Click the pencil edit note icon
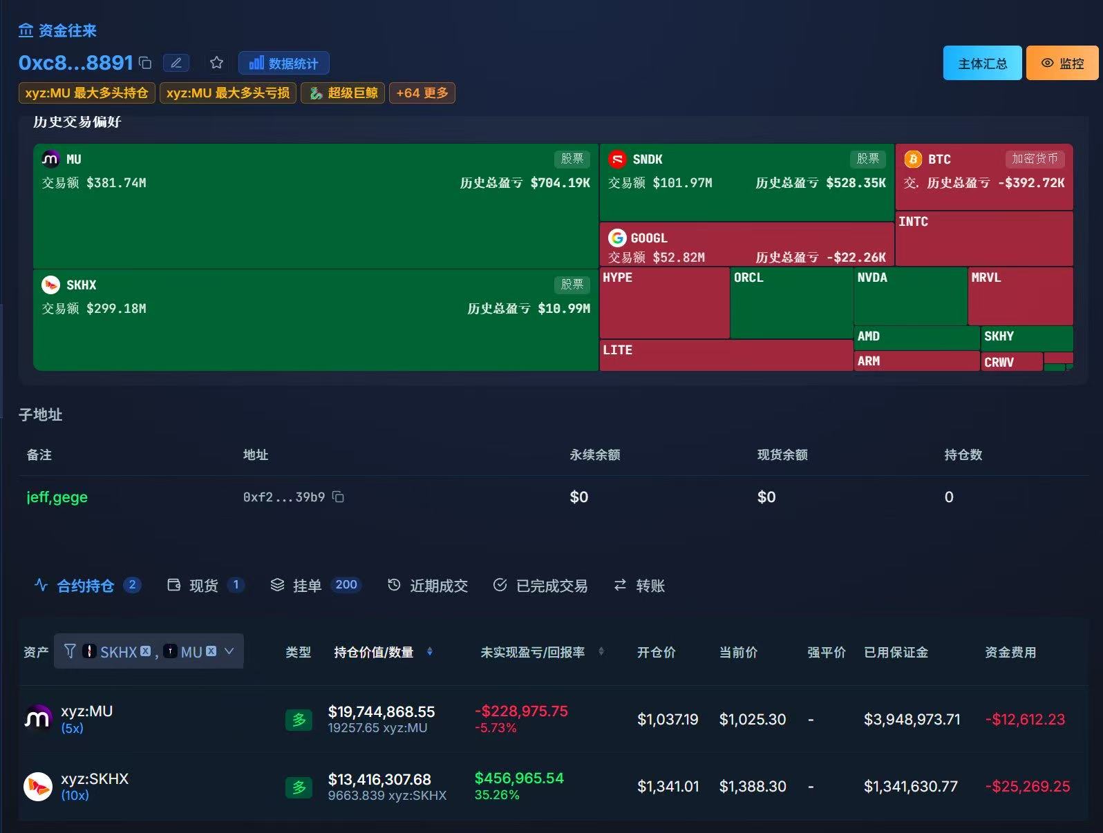This screenshot has height=833, width=1103. click(176, 63)
